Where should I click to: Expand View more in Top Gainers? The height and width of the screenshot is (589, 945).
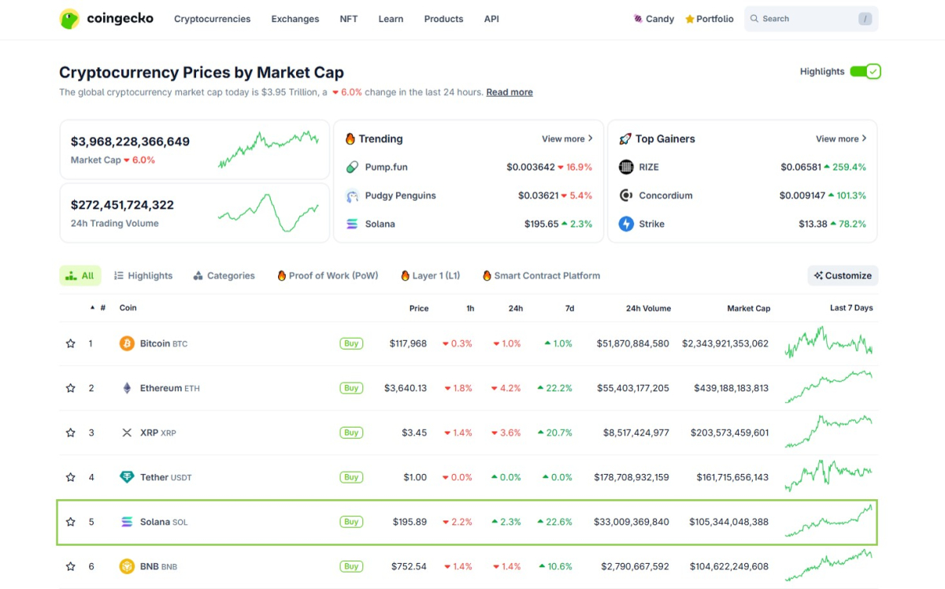click(841, 139)
